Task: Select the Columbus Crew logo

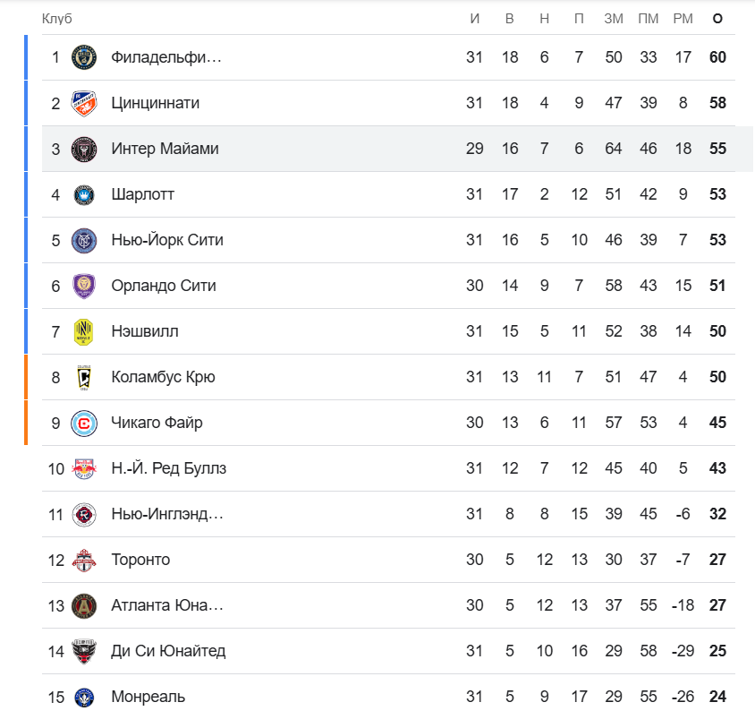Action: pos(84,378)
